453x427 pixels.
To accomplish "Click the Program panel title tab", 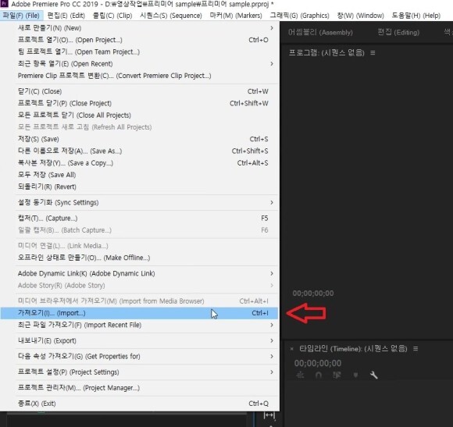I will pos(326,53).
